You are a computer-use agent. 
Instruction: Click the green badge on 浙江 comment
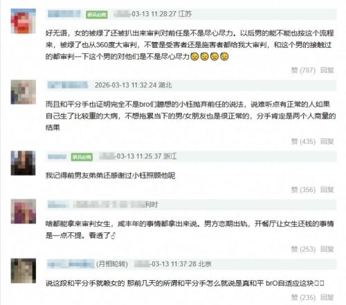click(x=82, y=157)
